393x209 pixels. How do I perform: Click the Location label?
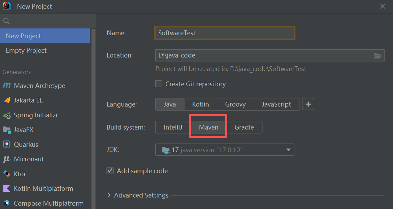[120, 55]
